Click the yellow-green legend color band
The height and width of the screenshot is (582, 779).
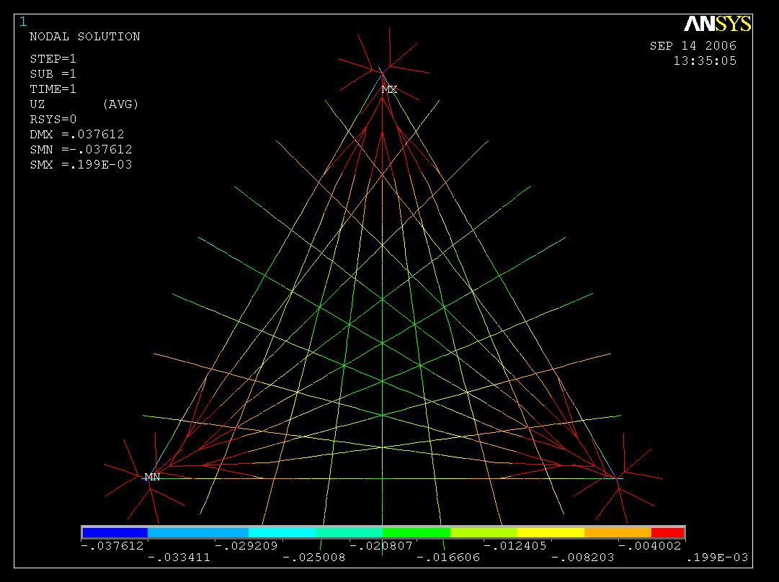point(484,532)
